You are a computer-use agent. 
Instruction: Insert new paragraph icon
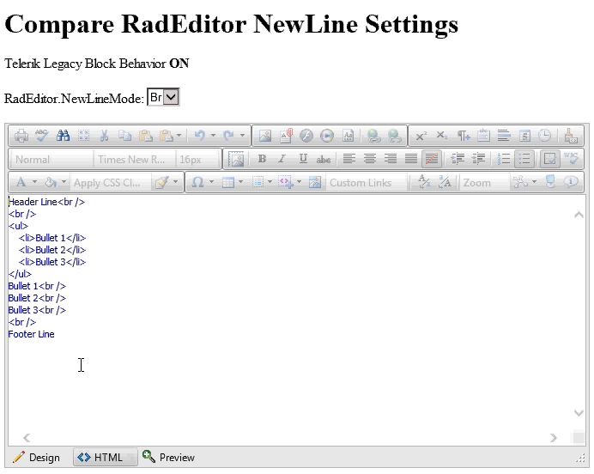[x=464, y=136]
